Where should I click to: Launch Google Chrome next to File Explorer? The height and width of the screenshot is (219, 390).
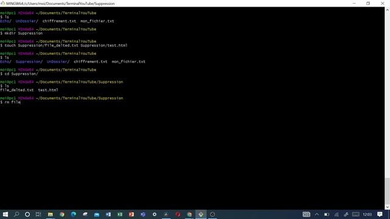tap(62, 214)
